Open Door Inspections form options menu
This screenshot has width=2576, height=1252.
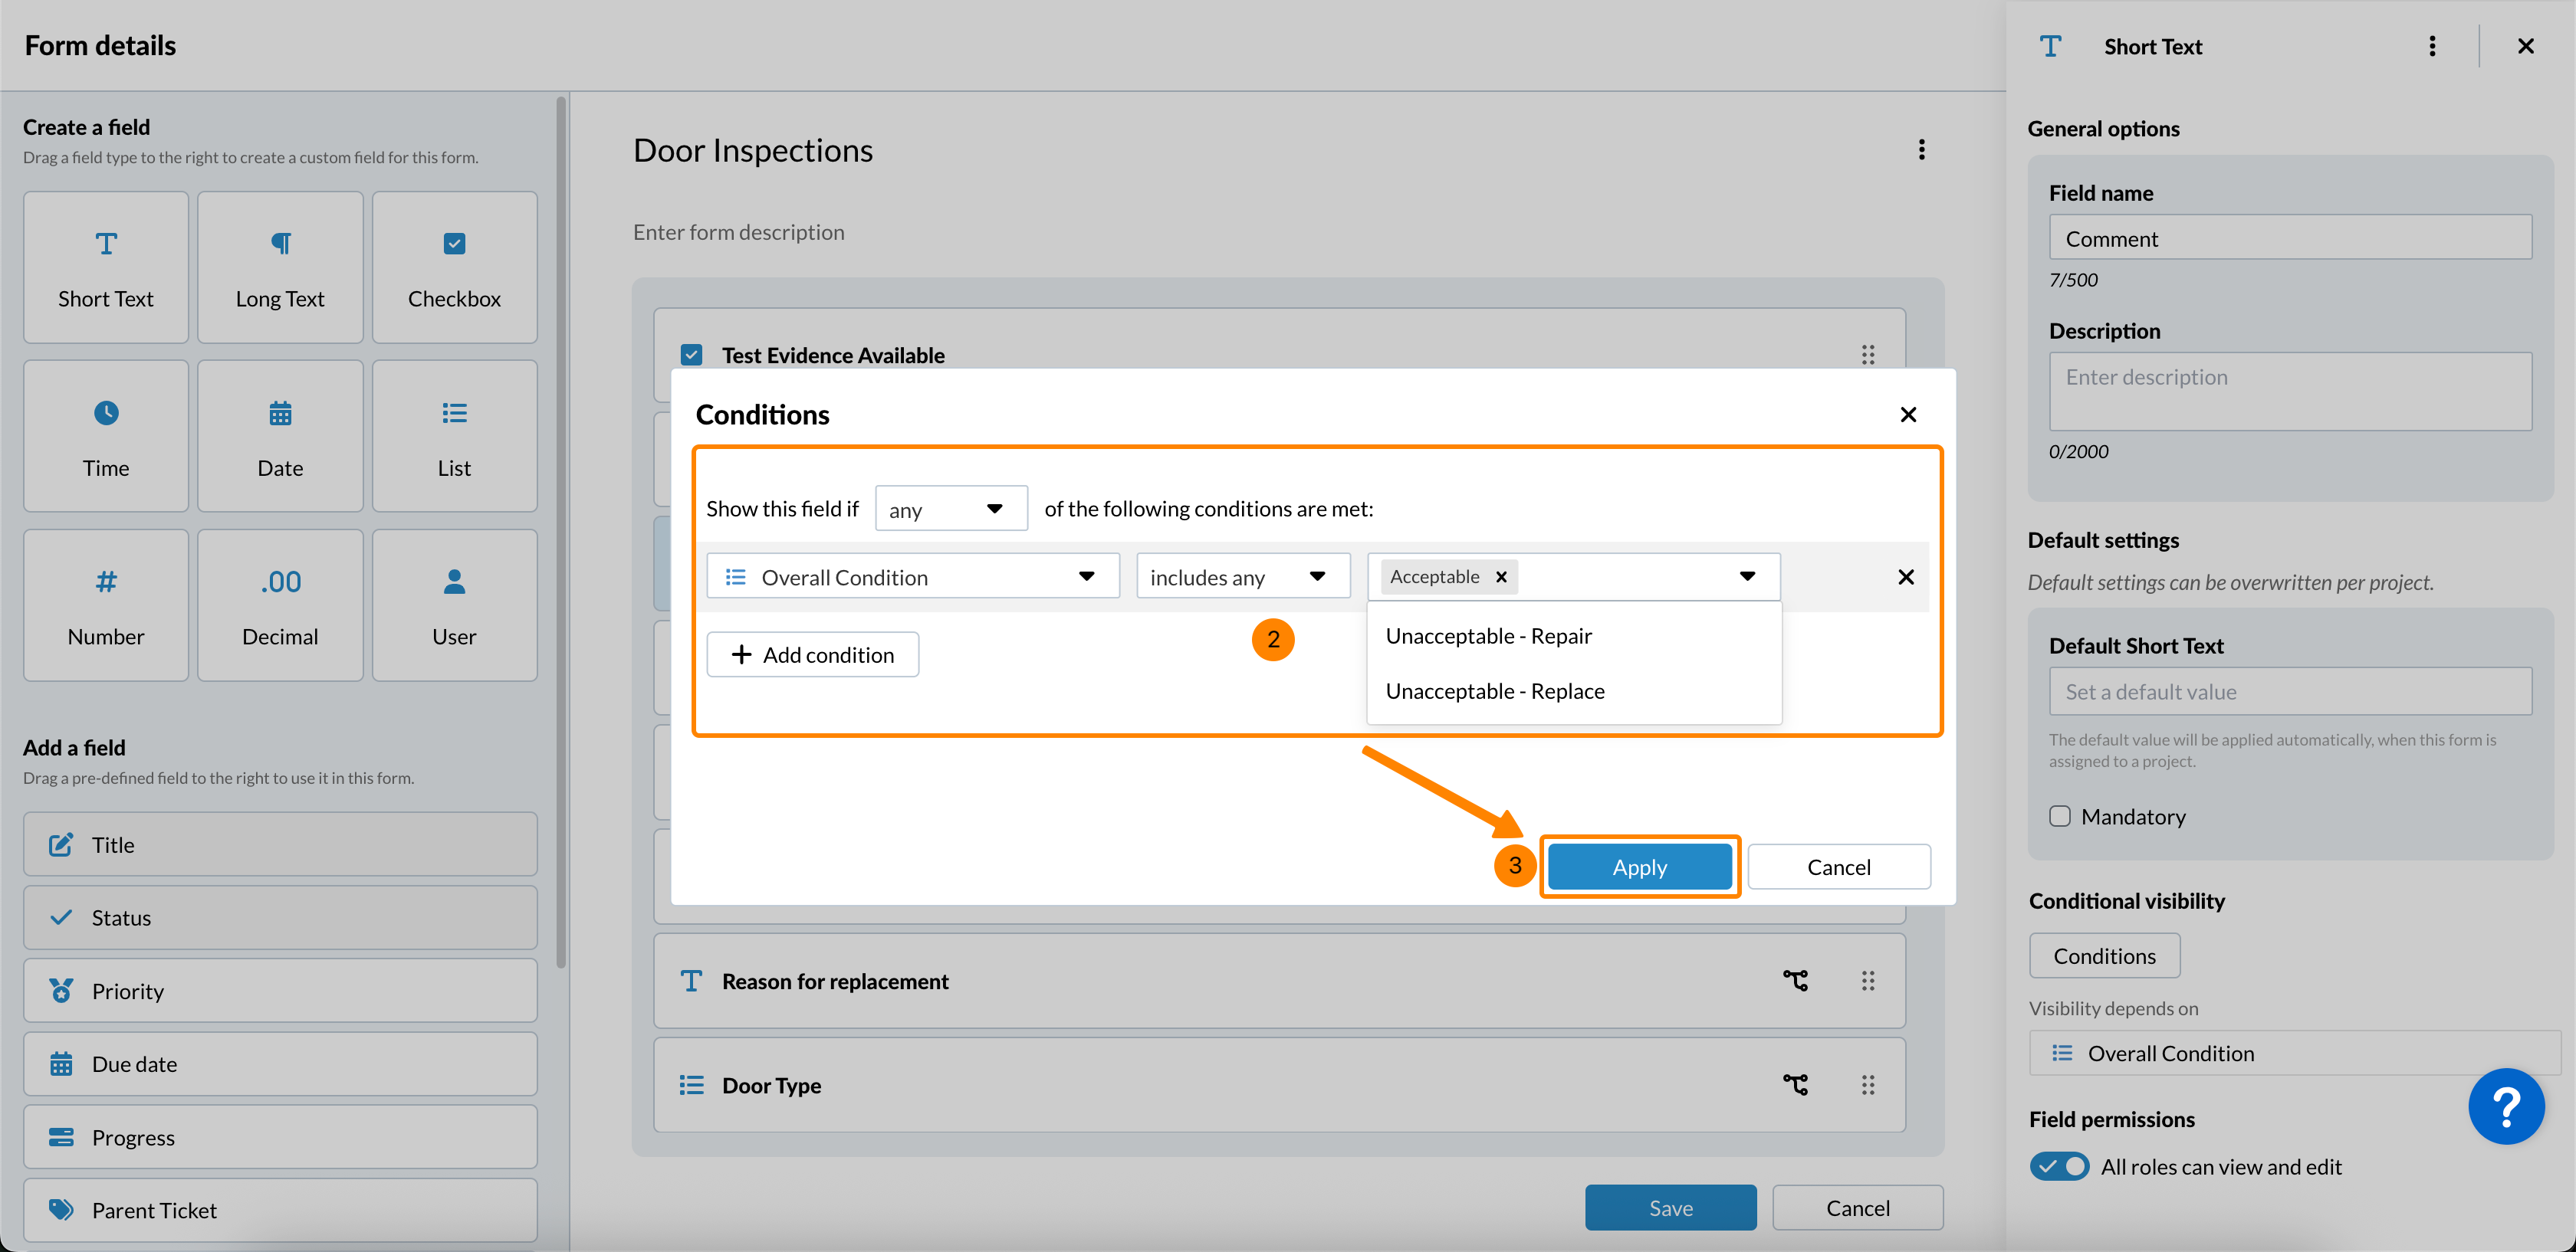click(1921, 150)
